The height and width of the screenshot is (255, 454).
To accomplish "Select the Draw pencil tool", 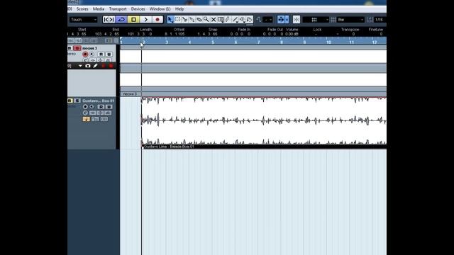I will 228,20.
